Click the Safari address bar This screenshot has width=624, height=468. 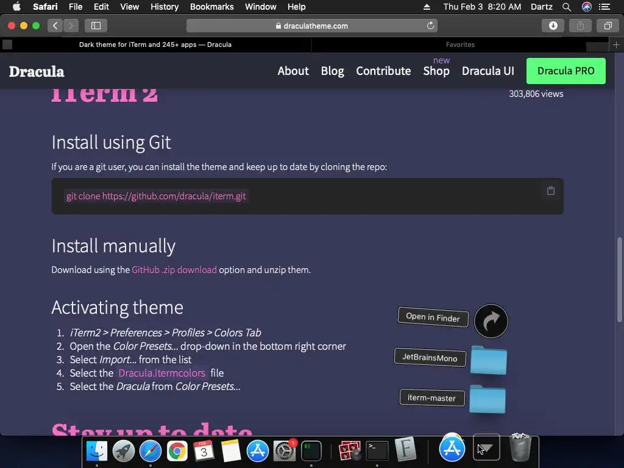pos(311,26)
